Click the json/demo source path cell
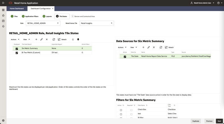Image resolution: width=224 pixels, height=124 pixels. [196, 56]
